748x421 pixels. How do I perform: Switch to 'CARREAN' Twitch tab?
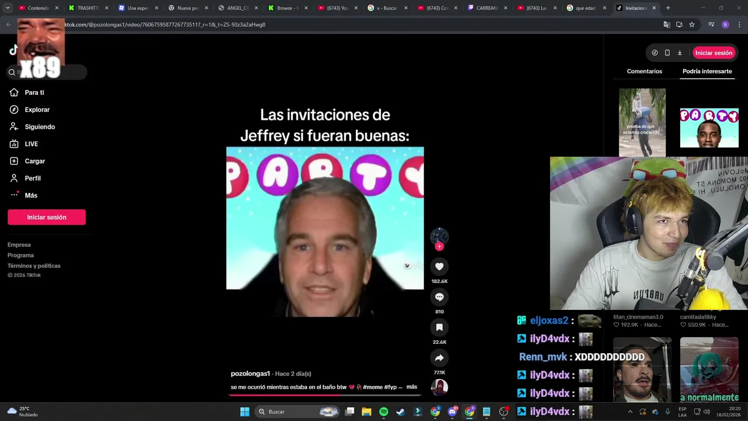[x=486, y=8]
